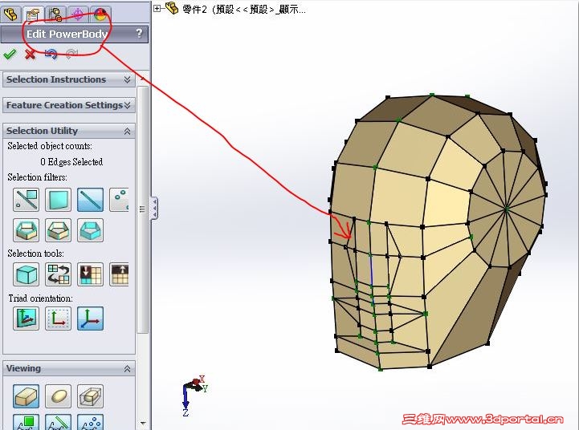The height and width of the screenshot is (430, 579).
Task: Show the boxy polygon view mode
Action: [26, 396]
